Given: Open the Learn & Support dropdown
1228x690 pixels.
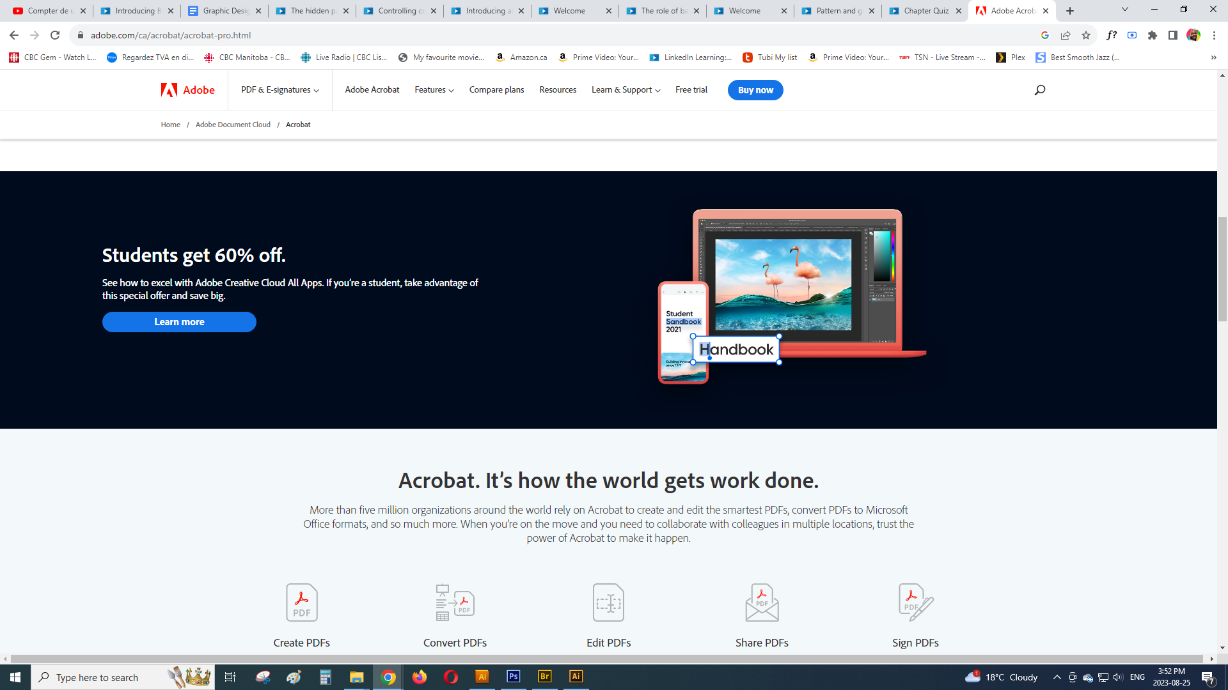Looking at the screenshot, I should [626, 90].
